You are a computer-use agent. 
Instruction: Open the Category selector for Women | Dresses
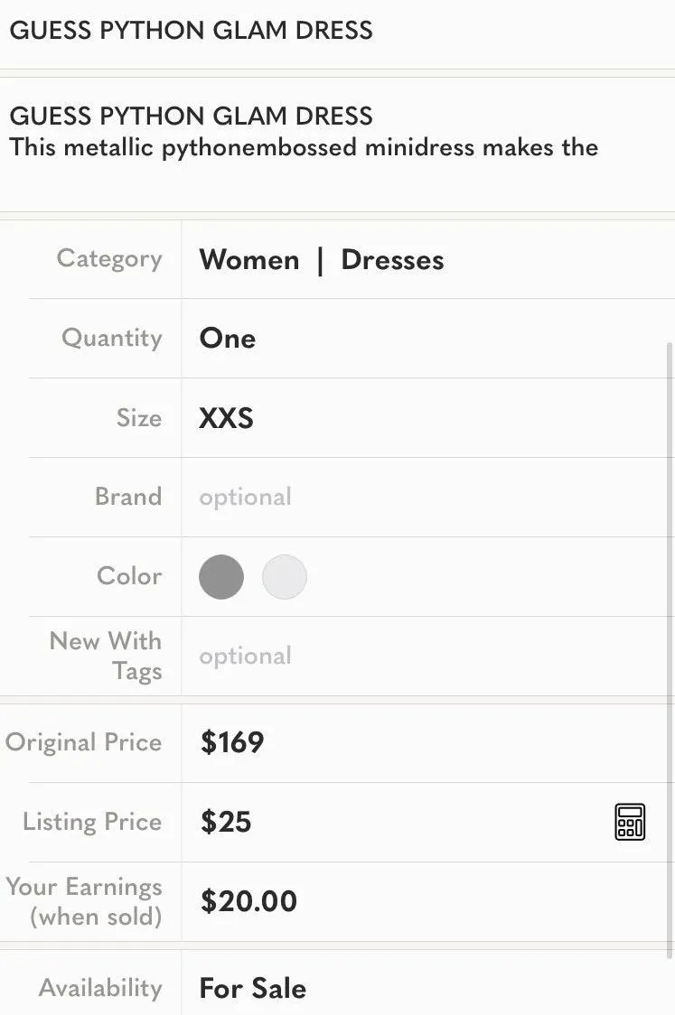click(x=322, y=259)
